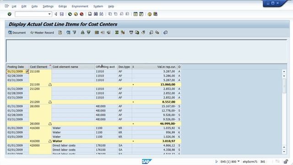
Task: Collapse command field with triangle arrow
Action: coord(56,14)
